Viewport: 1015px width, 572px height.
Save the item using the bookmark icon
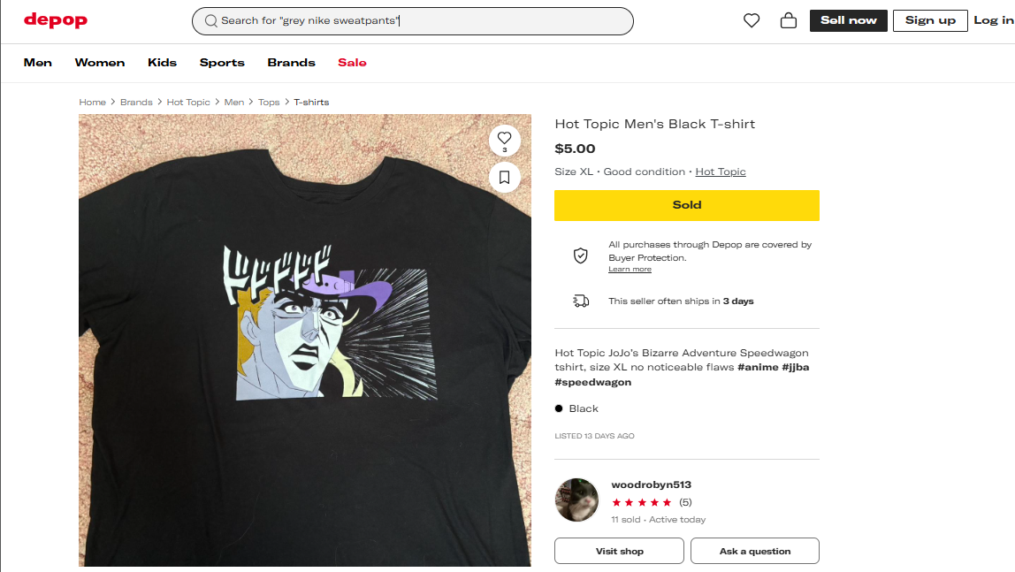(x=505, y=178)
